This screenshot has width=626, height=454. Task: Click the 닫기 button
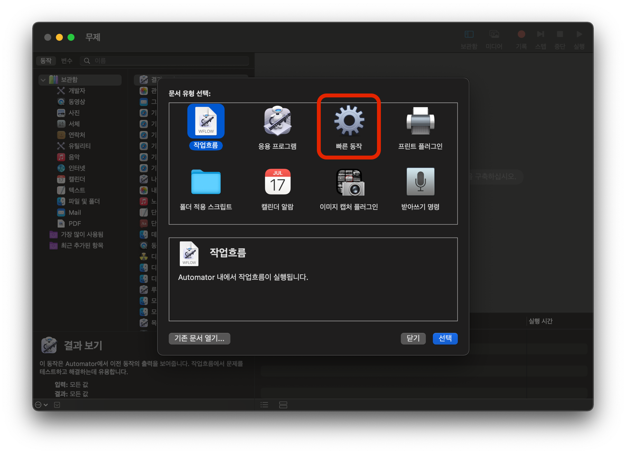(413, 338)
